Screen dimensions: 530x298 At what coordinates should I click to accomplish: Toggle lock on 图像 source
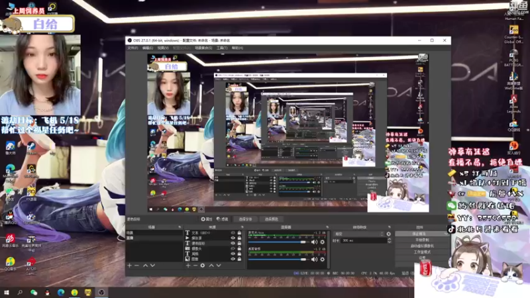(239, 259)
